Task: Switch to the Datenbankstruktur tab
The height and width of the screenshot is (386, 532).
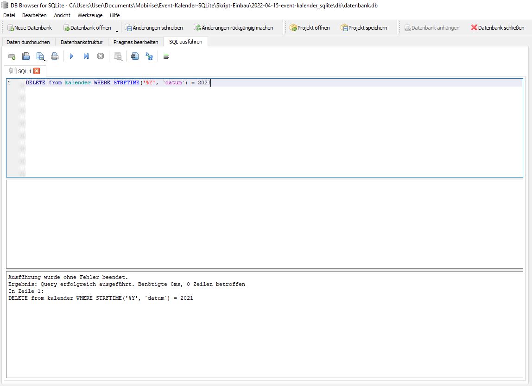Action: (82, 42)
